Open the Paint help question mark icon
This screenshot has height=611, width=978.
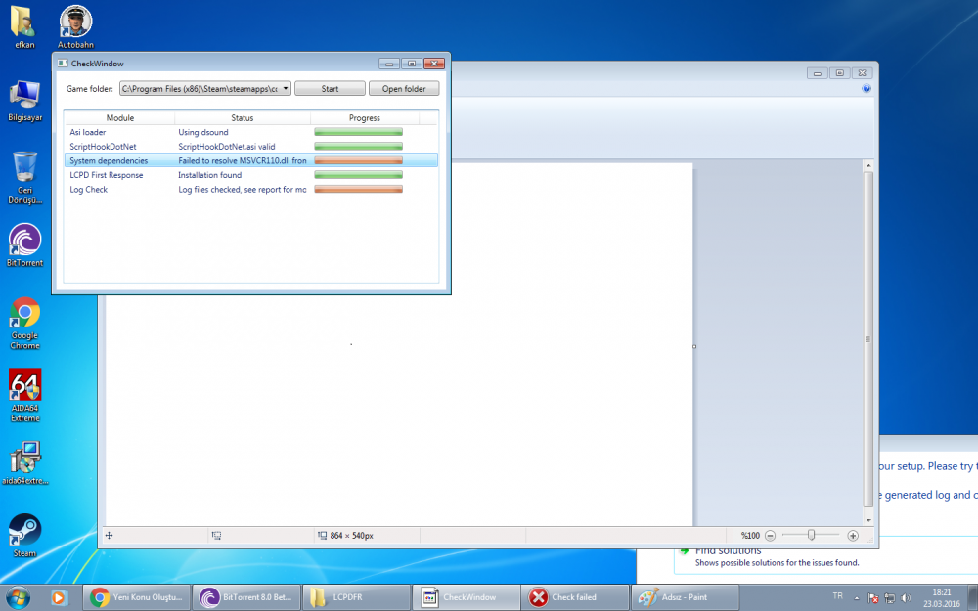(x=867, y=89)
